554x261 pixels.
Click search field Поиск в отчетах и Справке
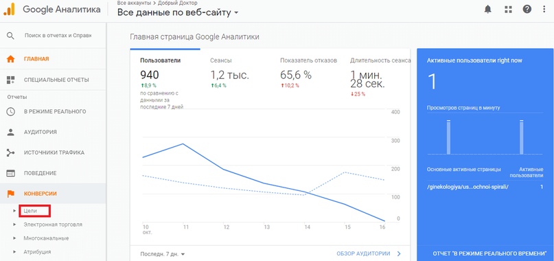[58, 35]
